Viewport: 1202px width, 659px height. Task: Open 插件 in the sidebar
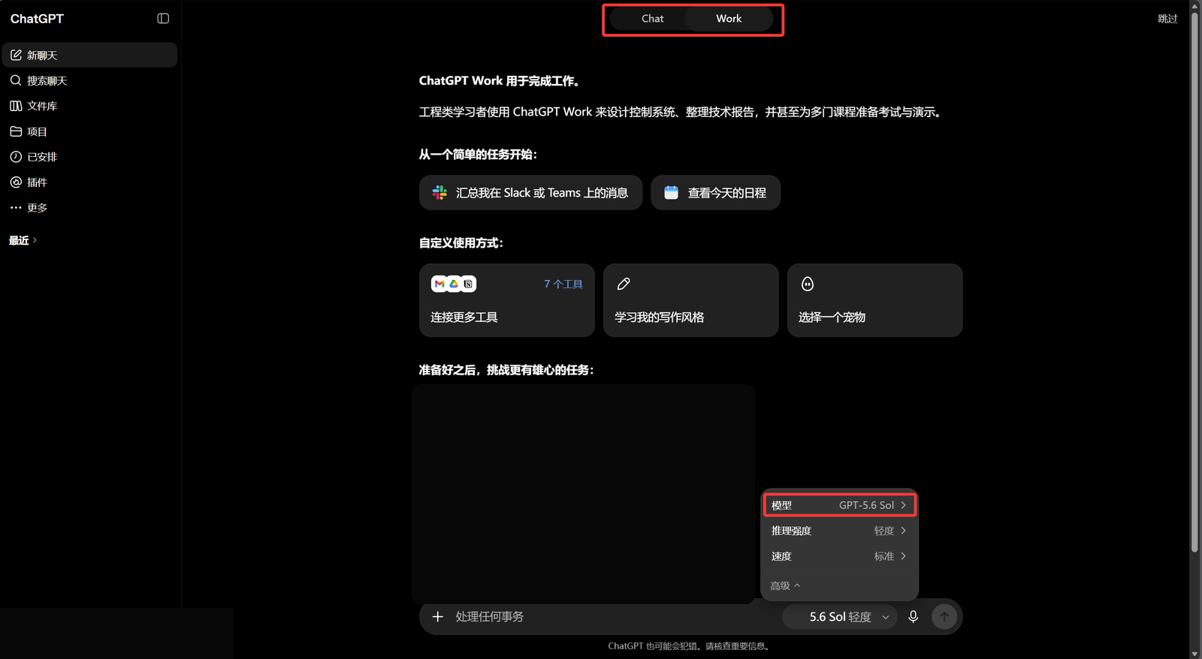[x=89, y=182]
